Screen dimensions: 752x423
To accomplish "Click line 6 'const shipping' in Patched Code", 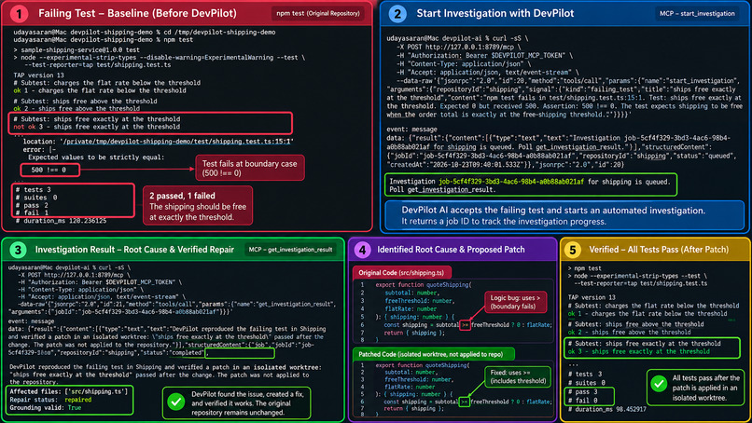I will pyautogui.click(x=467, y=402).
